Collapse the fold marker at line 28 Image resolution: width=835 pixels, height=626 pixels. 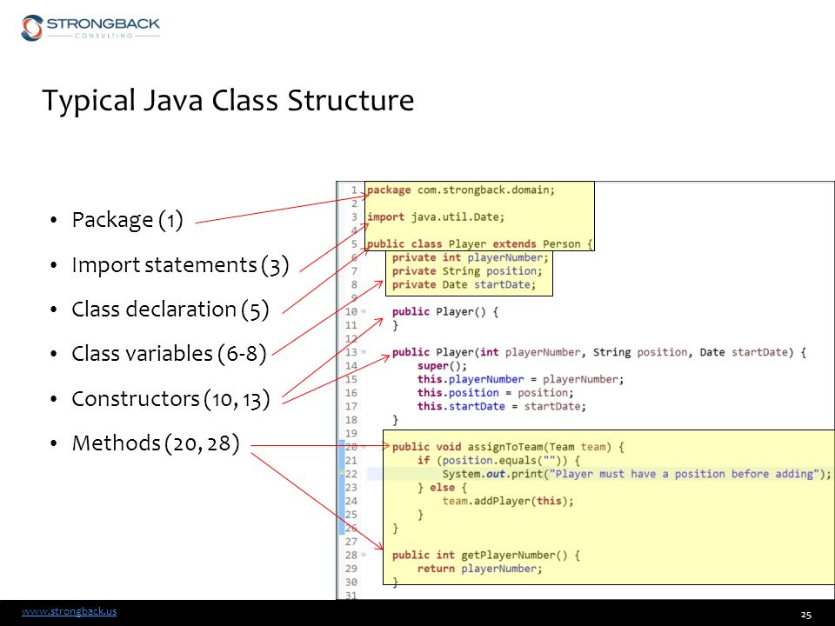[x=364, y=555]
